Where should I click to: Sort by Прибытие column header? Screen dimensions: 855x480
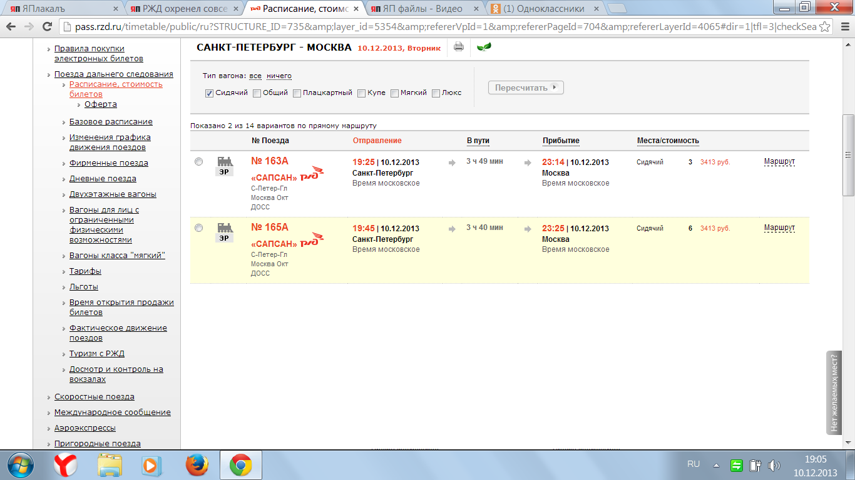click(561, 141)
